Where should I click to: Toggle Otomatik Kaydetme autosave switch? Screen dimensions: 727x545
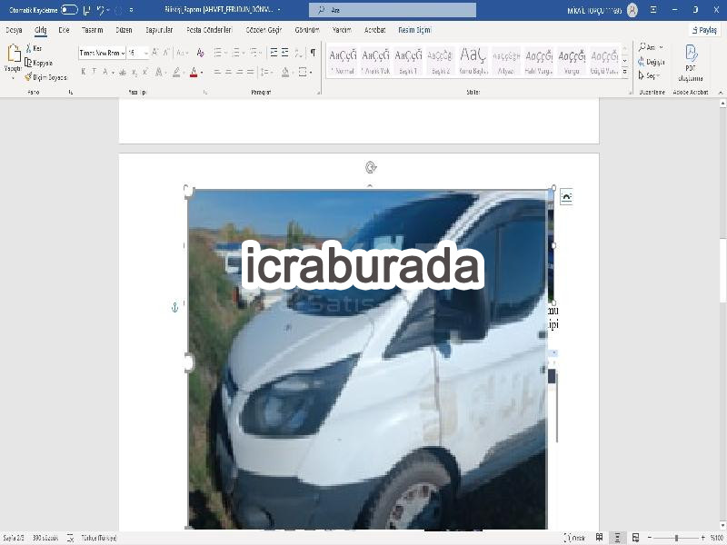(69, 10)
